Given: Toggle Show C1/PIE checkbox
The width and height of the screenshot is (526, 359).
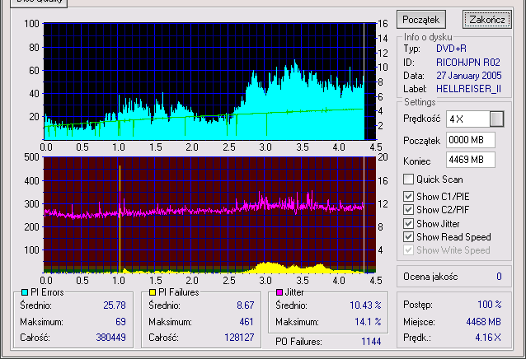Looking at the screenshot, I should (408, 196).
